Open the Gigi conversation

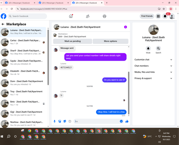23,114
